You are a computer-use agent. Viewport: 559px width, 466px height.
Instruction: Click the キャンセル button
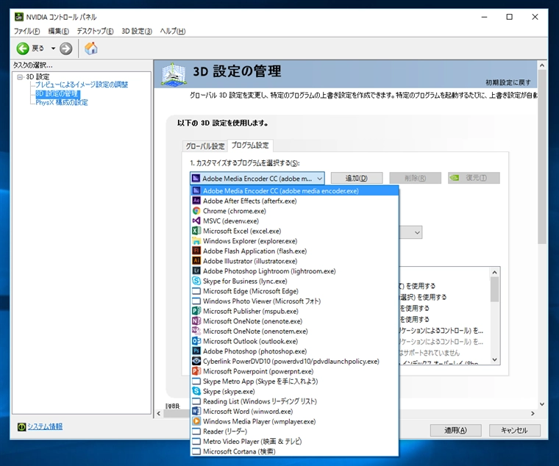click(514, 430)
